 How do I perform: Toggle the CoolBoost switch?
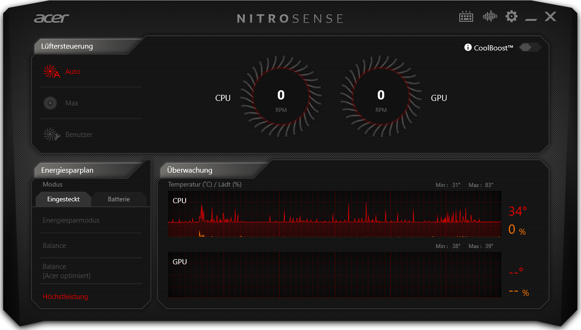pyautogui.click(x=530, y=47)
